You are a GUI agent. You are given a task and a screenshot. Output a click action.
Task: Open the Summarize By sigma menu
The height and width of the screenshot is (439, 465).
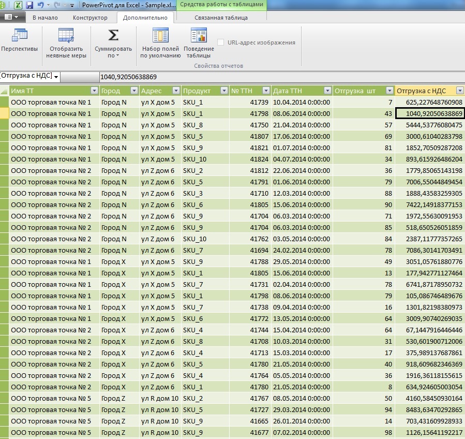point(113,44)
